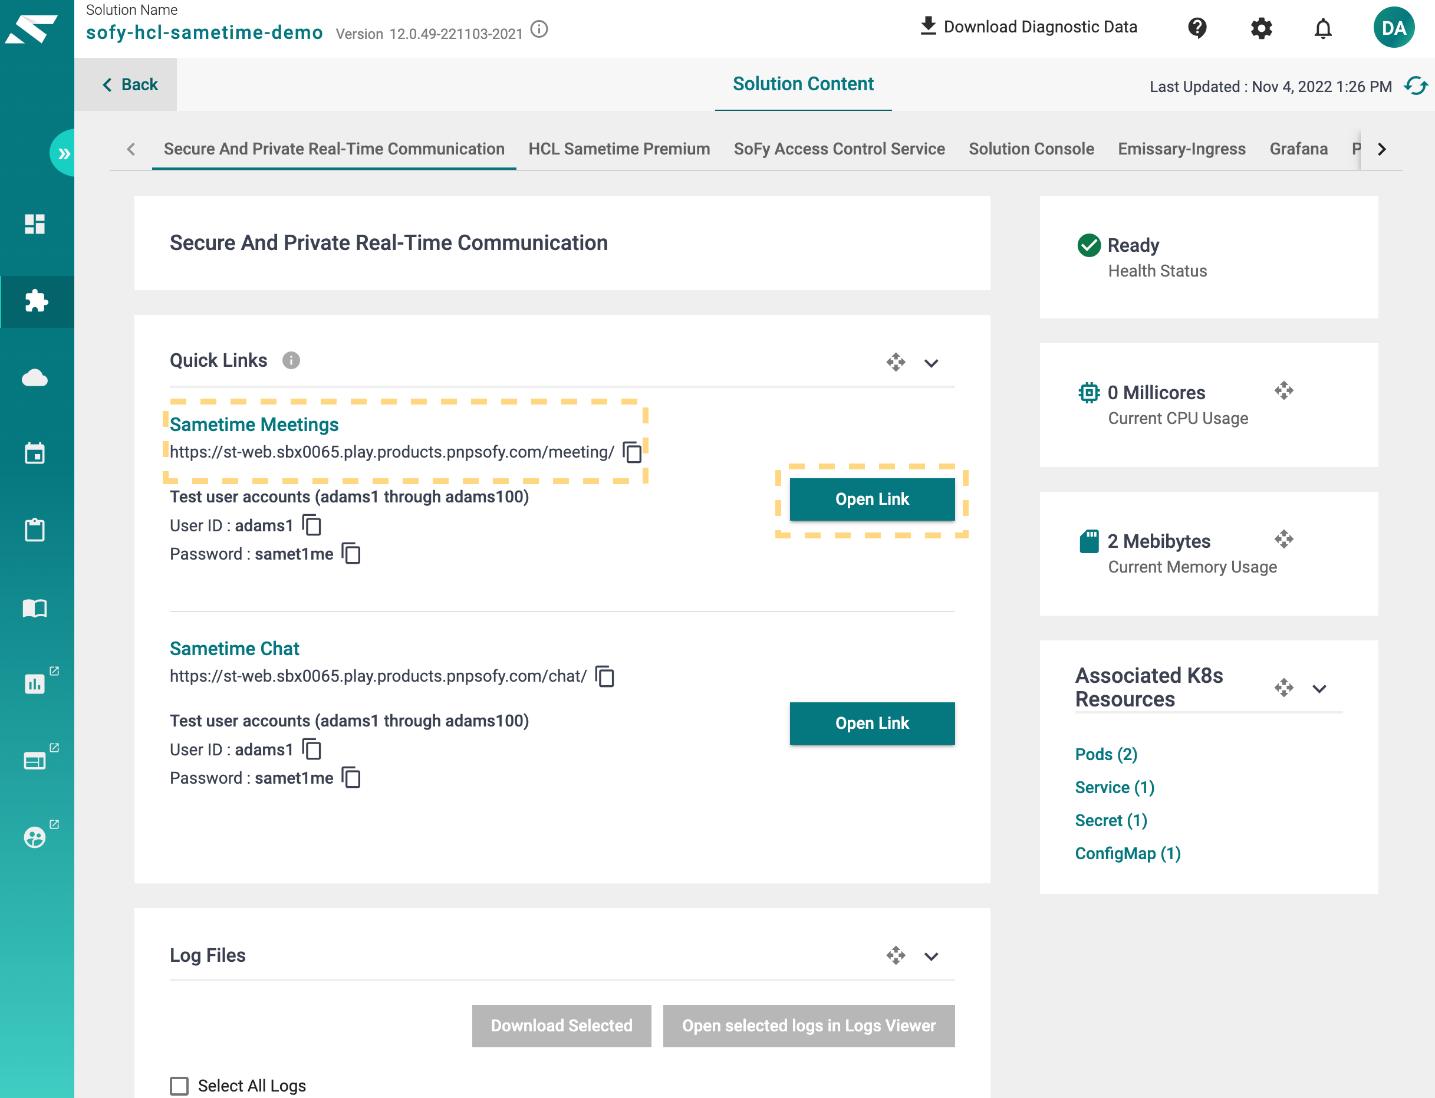Open the dashboard icon in the sidebar
The width and height of the screenshot is (1435, 1098).
35,224
